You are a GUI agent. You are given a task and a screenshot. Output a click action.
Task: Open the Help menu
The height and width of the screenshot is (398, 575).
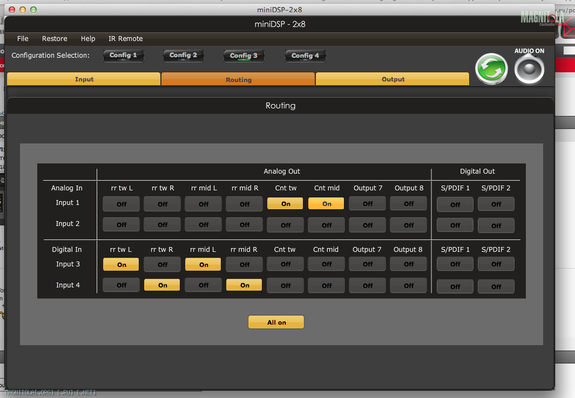click(88, 38)
